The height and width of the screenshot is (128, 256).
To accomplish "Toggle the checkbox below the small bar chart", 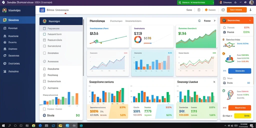I will click(44, 109).
